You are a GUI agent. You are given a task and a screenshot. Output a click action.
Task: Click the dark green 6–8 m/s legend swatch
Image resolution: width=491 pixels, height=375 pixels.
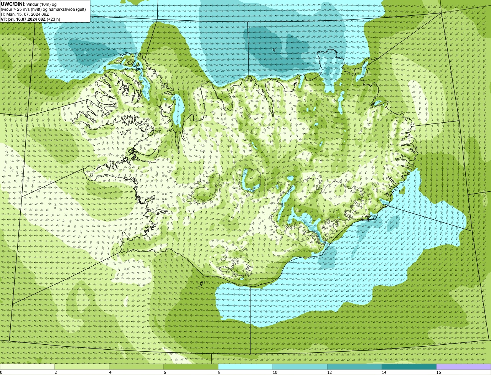191,367
